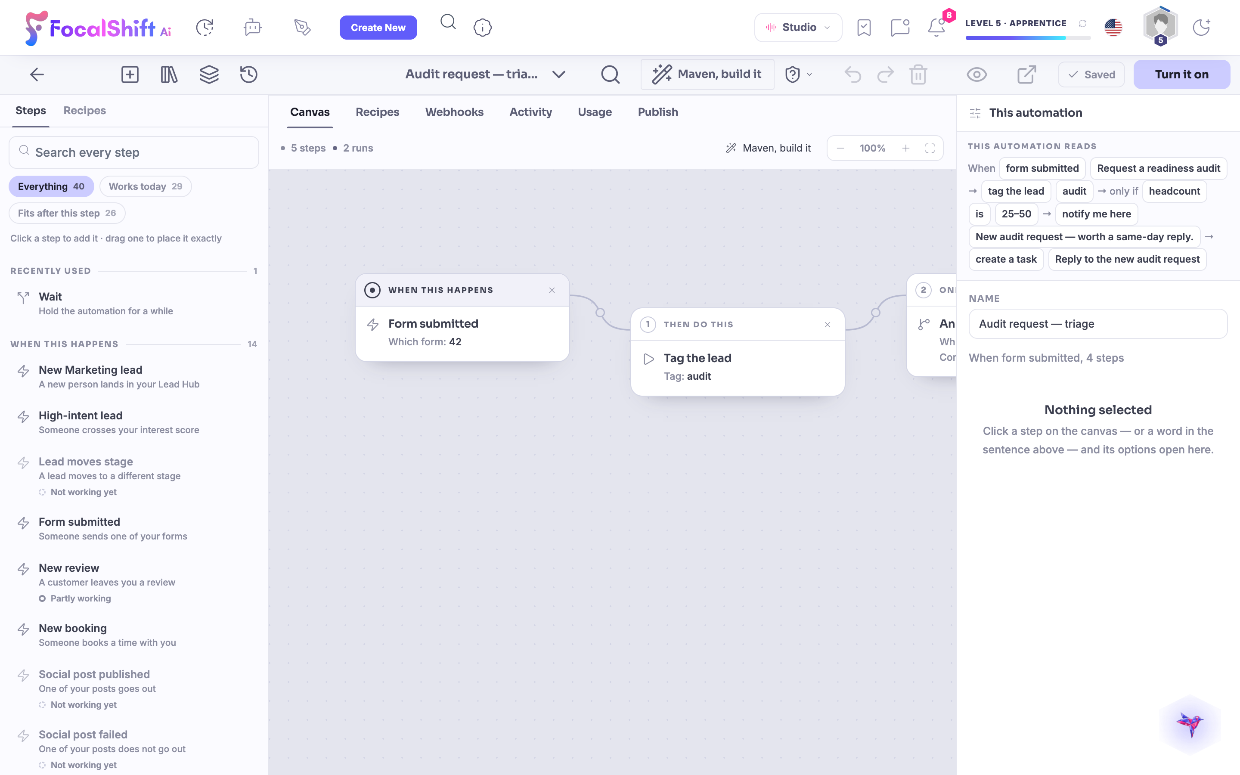Viewport: 1240px width, 775px height.
Task: Delete with the trash icon
Action: click(918, 75)
